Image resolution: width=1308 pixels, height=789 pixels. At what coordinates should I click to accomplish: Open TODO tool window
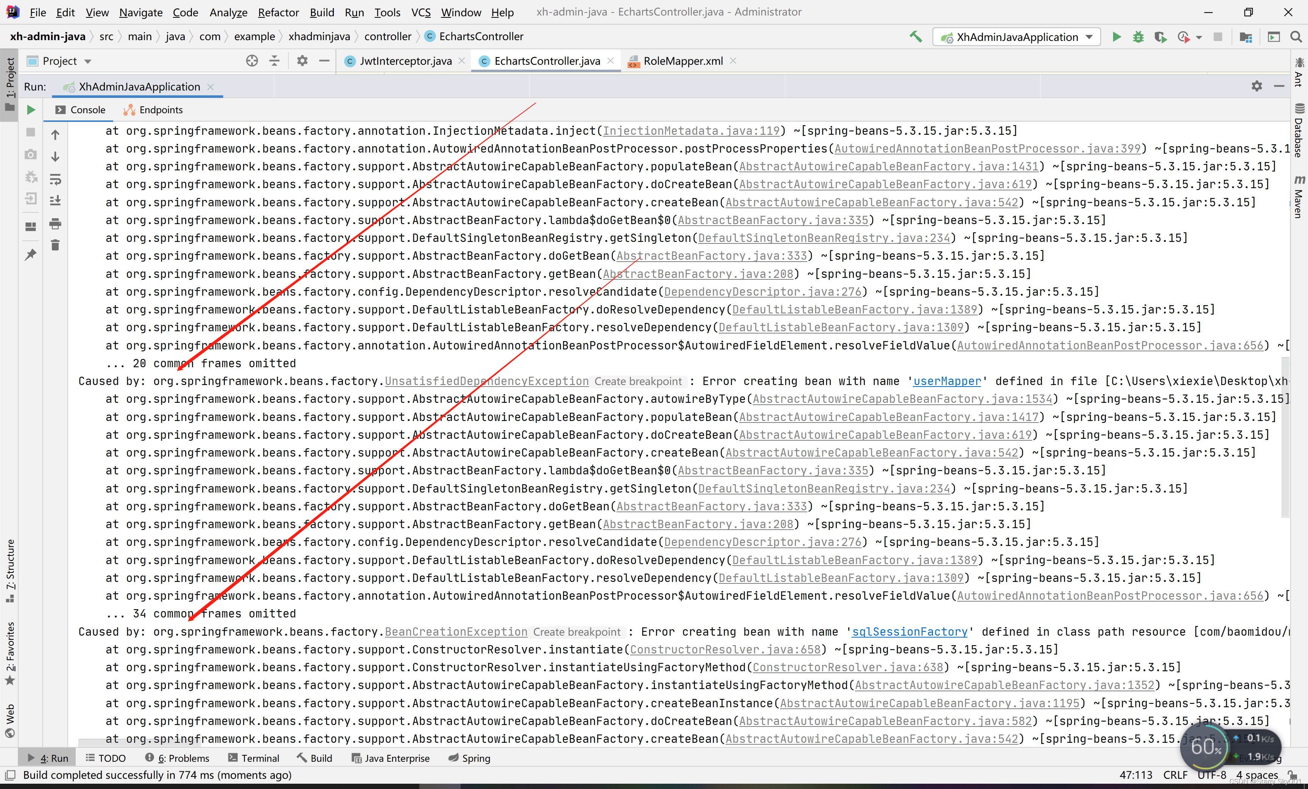pyautogui.click(x=106, y=758)
